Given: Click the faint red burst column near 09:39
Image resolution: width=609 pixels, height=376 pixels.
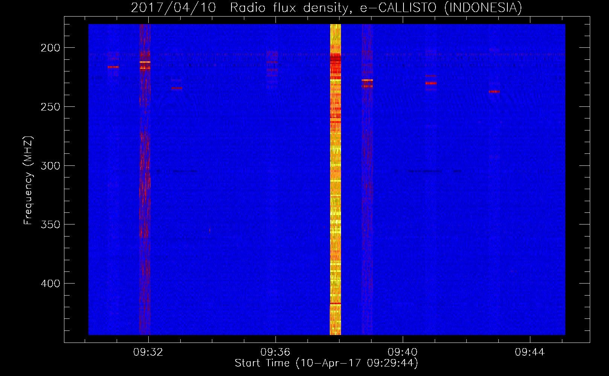Looking at the screenshot, I should pos(367,179).
